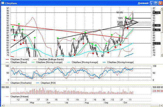Click the date label 27 on time axis

coord(121,100)
